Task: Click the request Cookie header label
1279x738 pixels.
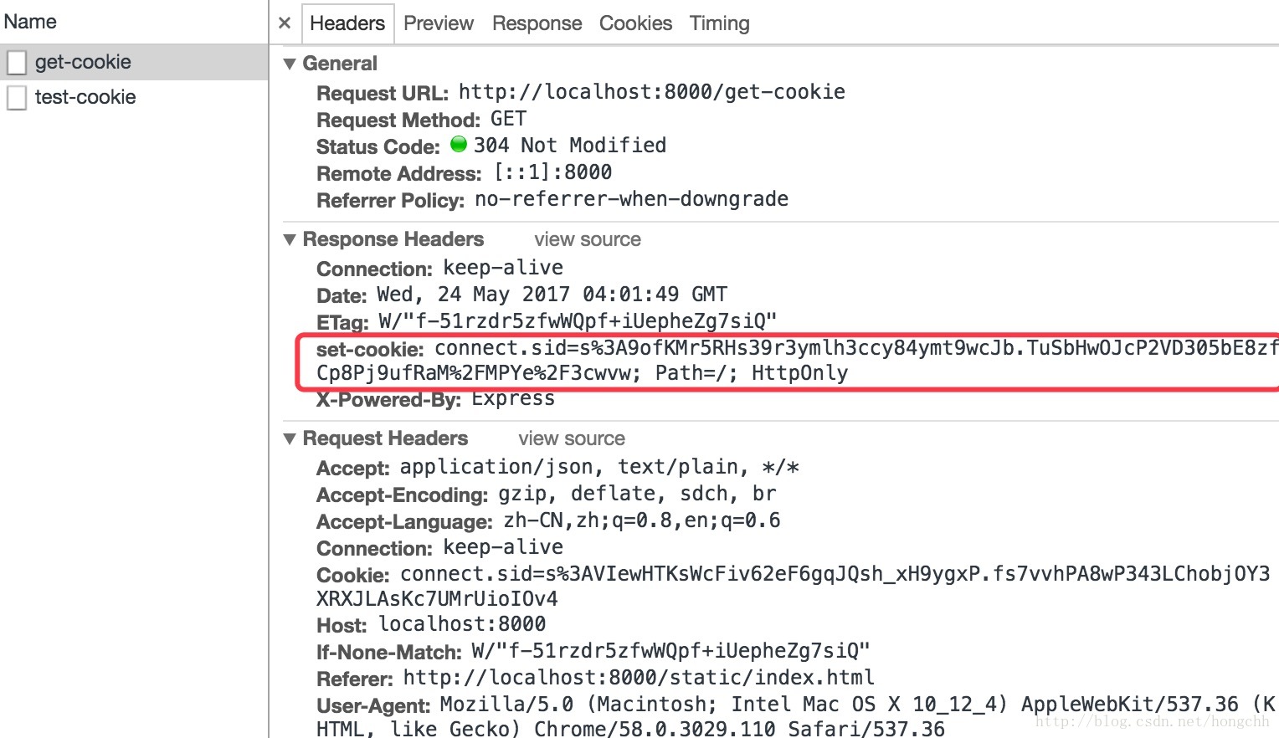Action: pos(352,576)
